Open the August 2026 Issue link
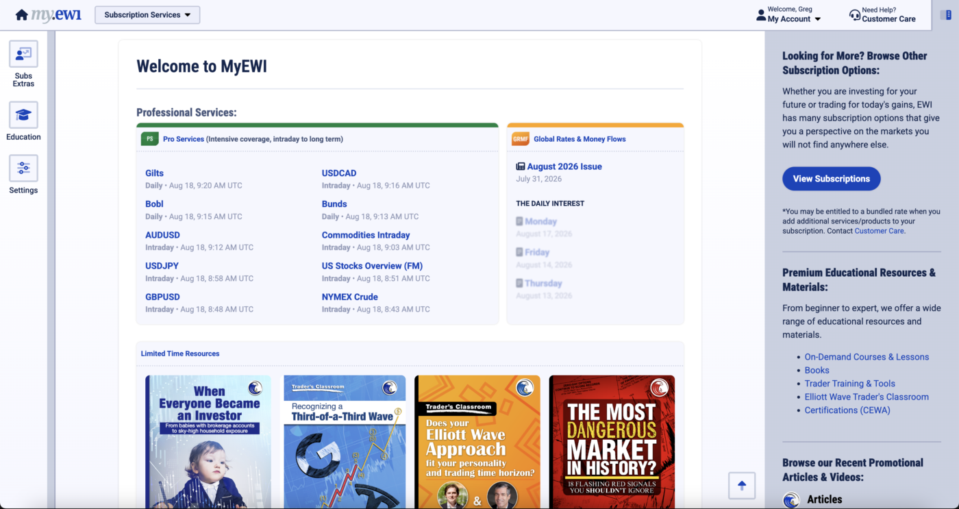 tap(564, 166)
